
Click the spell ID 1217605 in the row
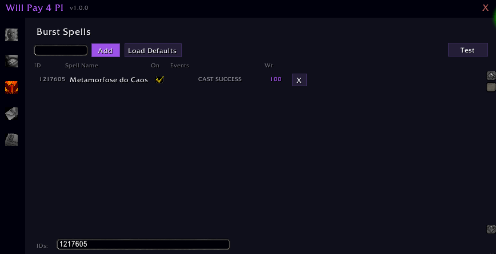[x=52, y=79]
